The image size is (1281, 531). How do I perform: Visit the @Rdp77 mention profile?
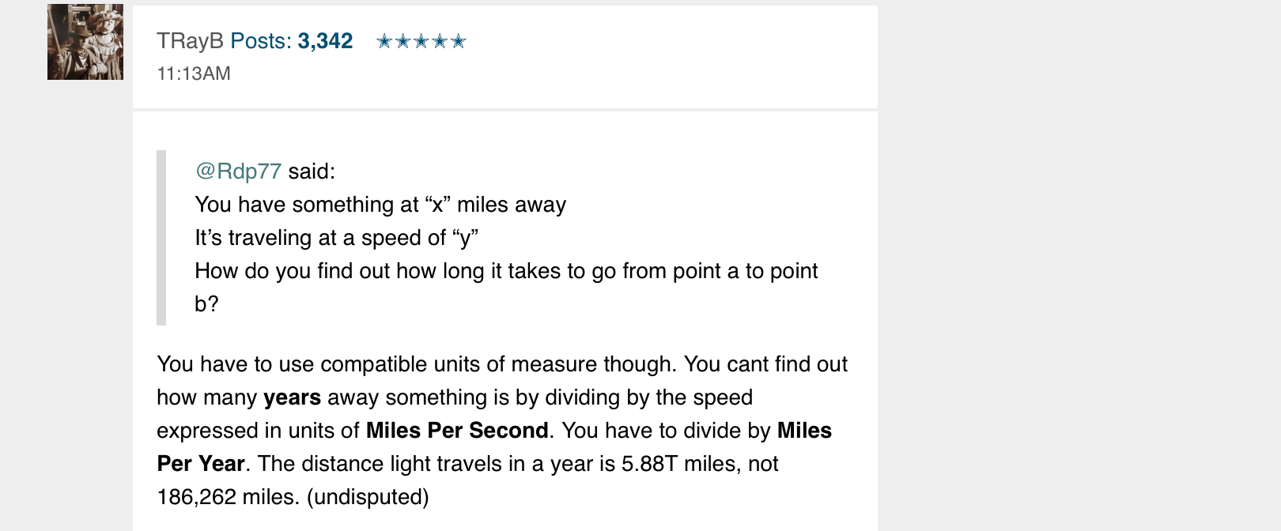tap(238, 171)
